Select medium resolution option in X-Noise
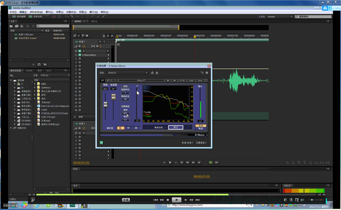This screenshot has height=210, width=341. coord(128,128)
